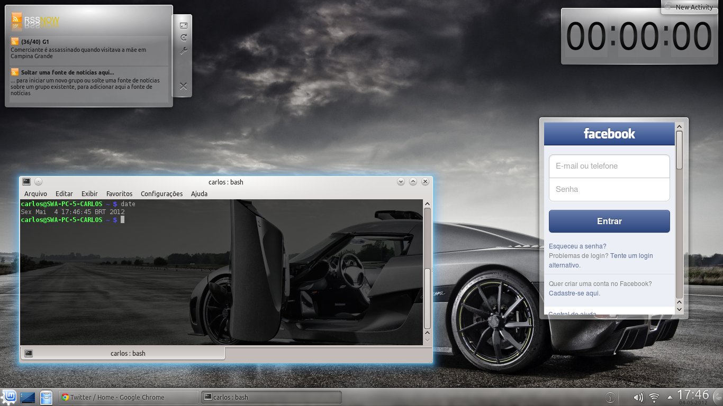This screenshot has width=723, height=406.
Task: Click the Konsole scrollbar down arrow
Action: click(x=428, y=341)
